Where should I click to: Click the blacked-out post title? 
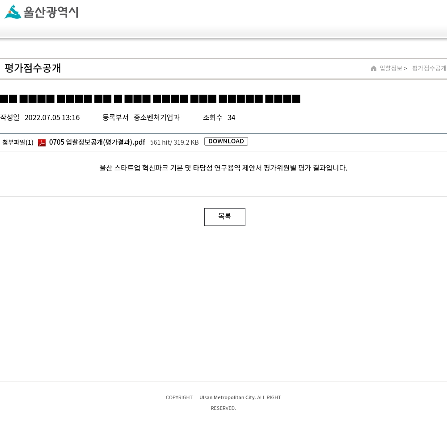(150, 99)
